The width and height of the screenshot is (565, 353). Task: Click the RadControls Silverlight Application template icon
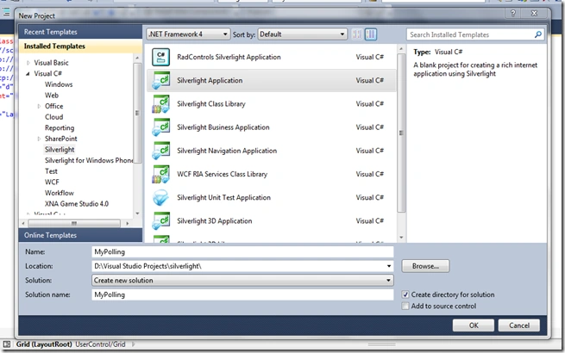[x=160, y=57]
